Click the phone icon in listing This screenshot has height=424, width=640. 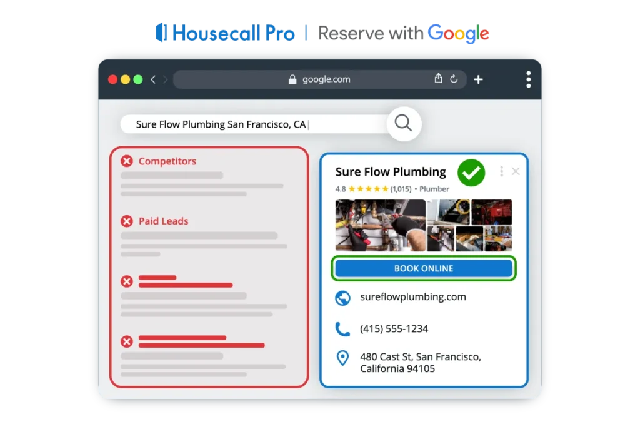tap(342, 329)
